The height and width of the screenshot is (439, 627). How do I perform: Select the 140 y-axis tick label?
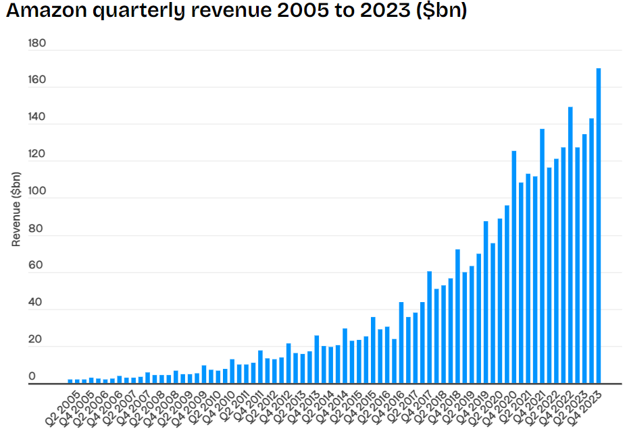[x=36, y=117]
